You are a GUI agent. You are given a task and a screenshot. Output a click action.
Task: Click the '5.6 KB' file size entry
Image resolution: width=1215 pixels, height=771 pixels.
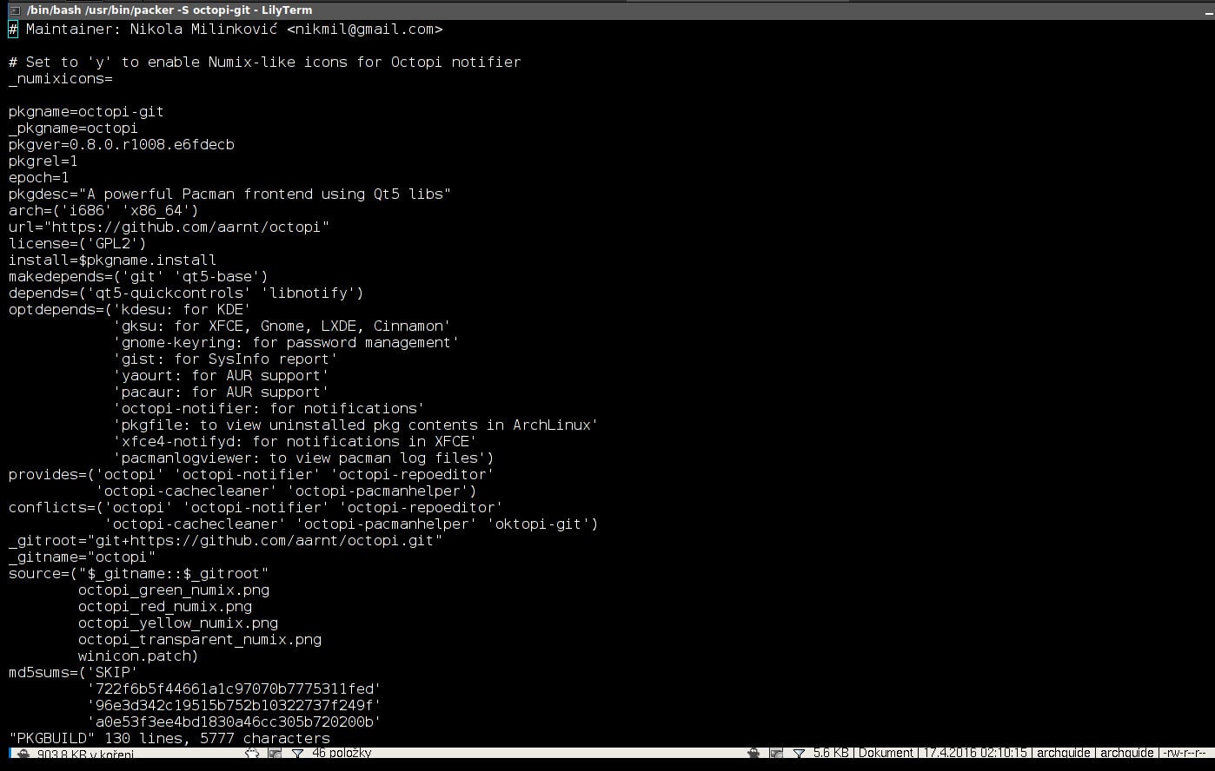(831, 753)
